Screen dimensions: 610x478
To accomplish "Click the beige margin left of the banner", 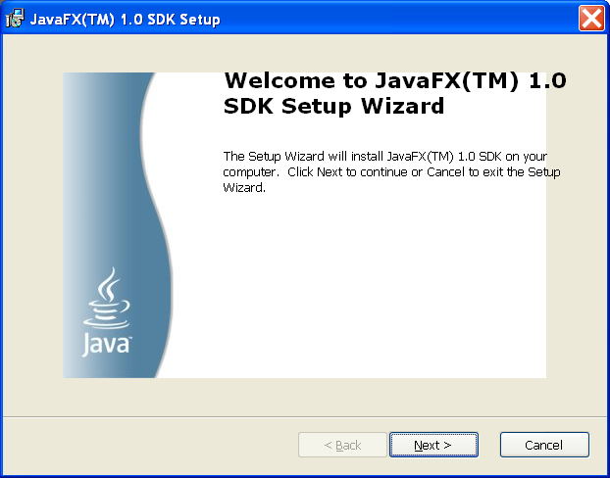I will [33, 225].
